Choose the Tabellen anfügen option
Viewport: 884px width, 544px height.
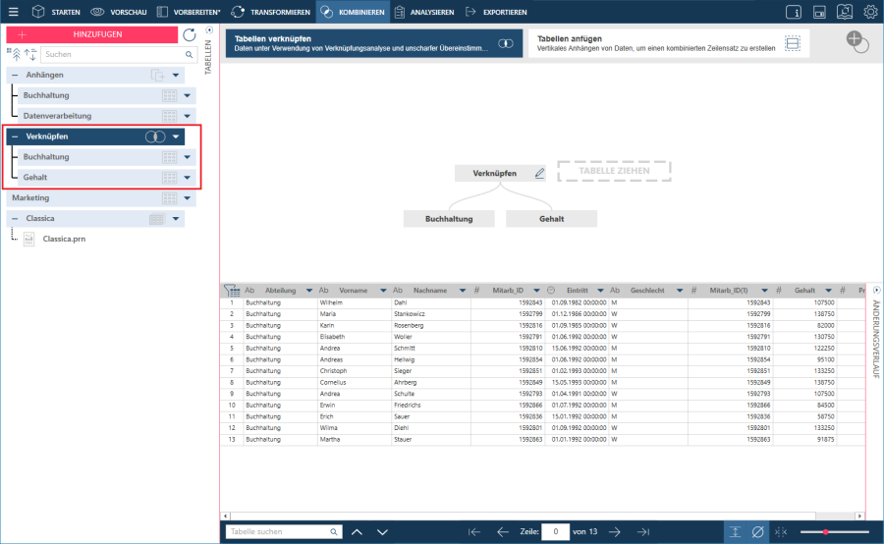coord(669,43)
